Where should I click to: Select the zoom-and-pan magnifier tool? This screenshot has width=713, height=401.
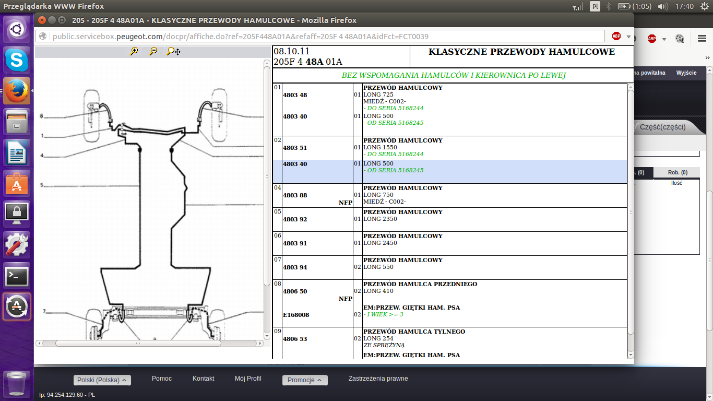coord(173,52)
